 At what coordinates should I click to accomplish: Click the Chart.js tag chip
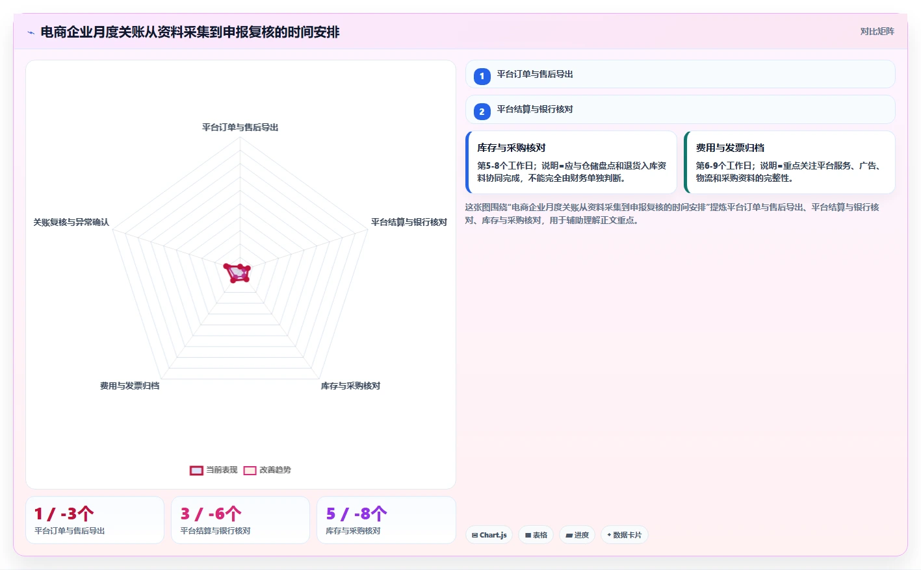489,535
